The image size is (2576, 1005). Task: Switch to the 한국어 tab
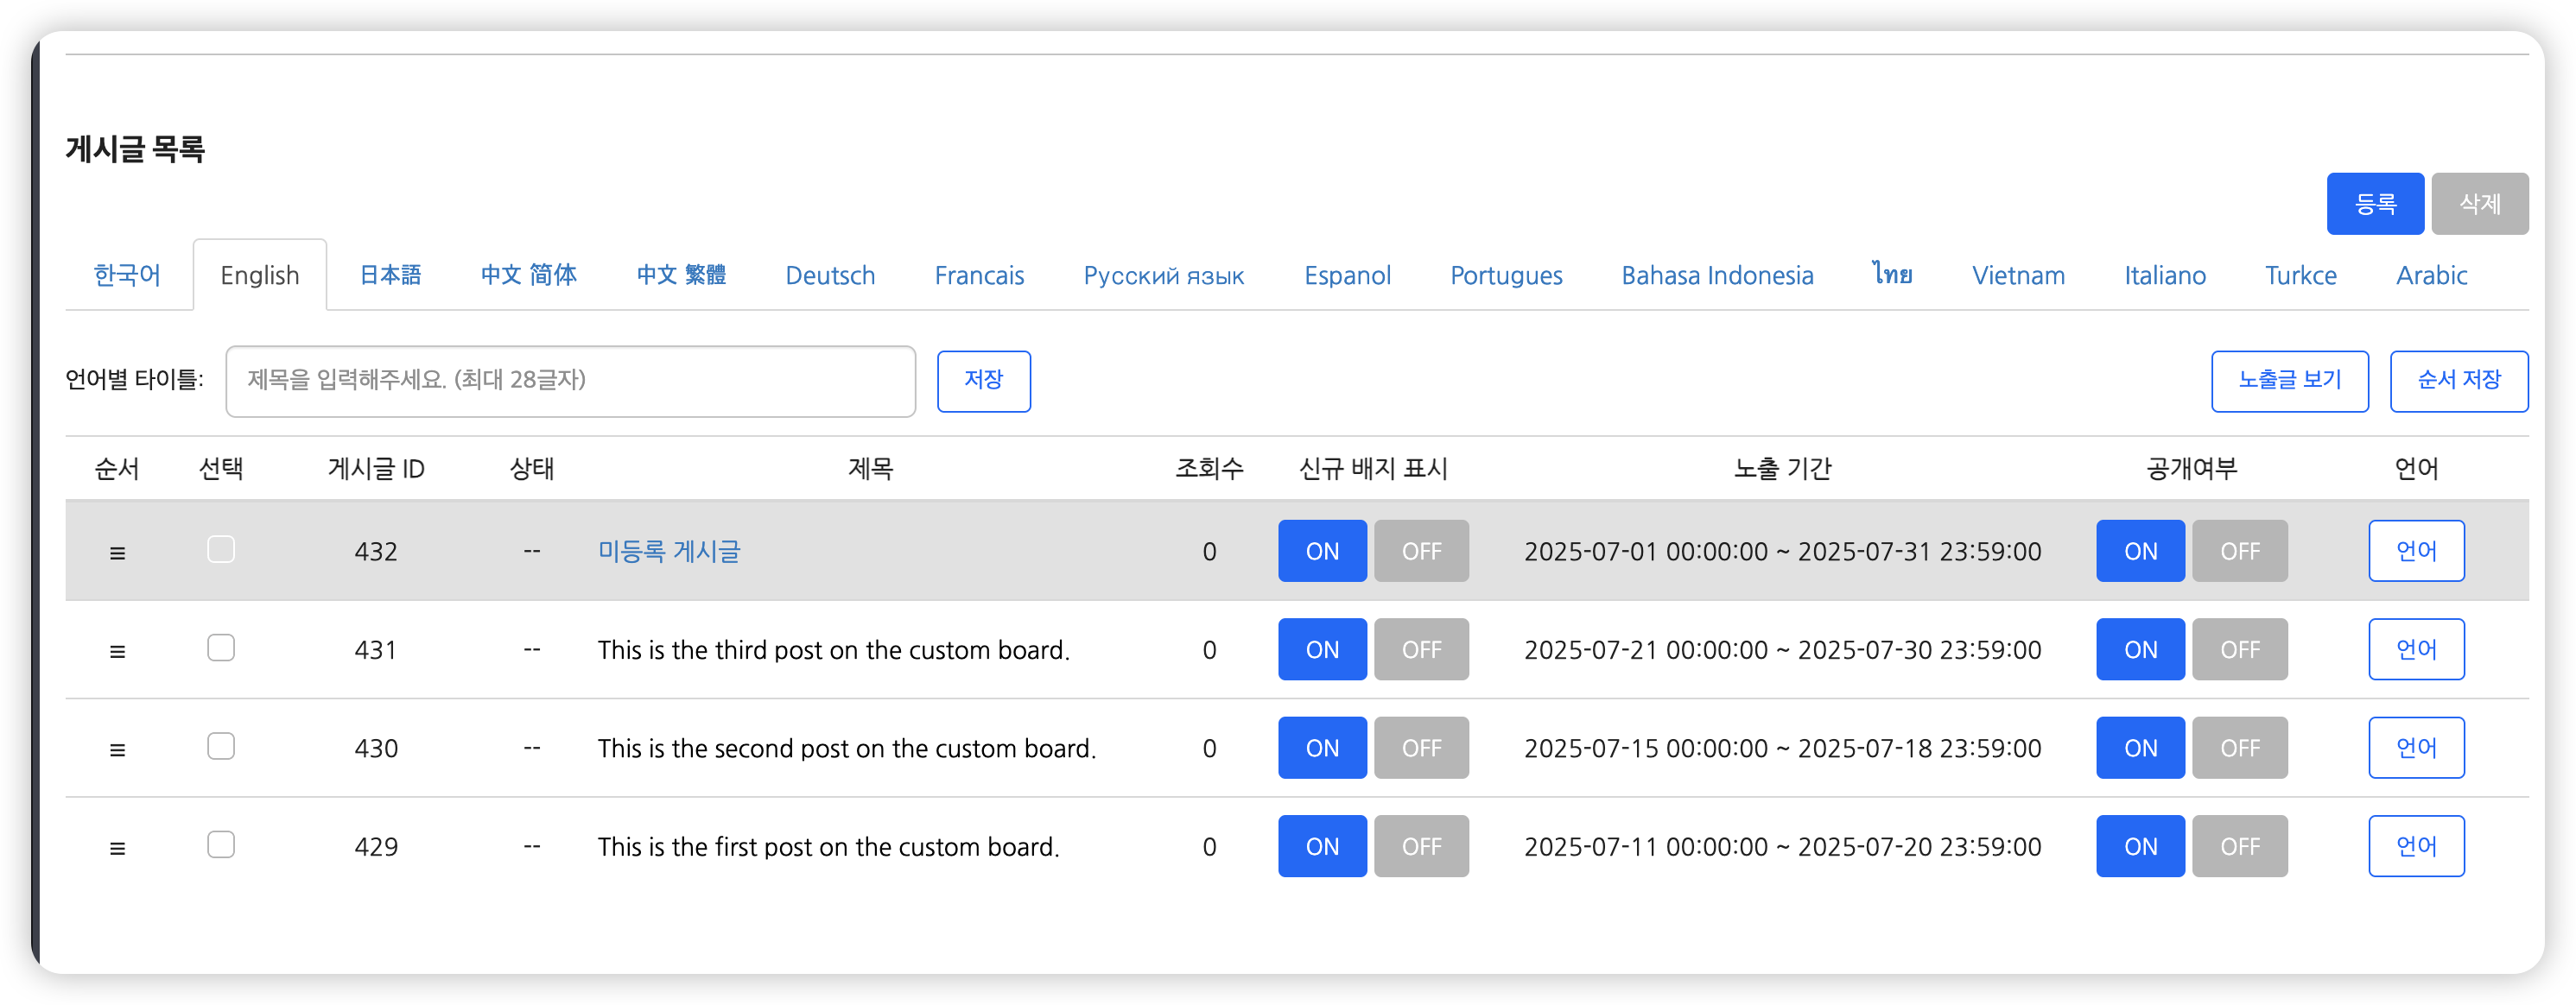[127, 275]
